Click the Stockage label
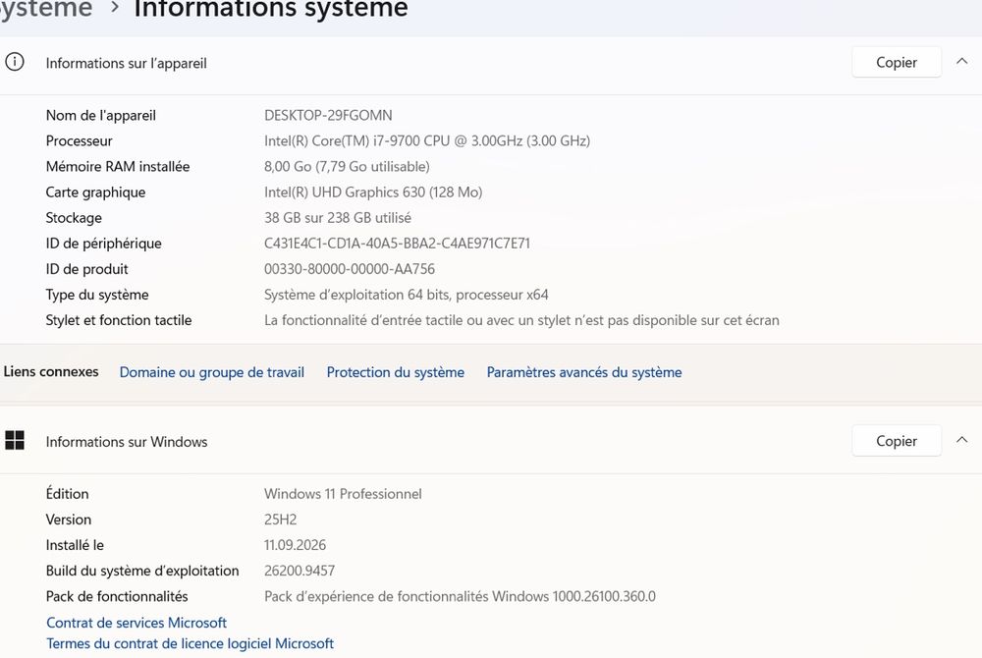982x658 pixels. [x=74, y=218]
